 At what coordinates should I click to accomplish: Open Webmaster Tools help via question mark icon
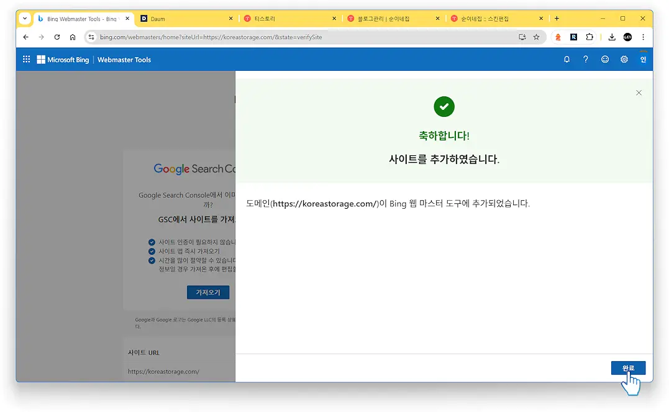(x=585, y=59)
